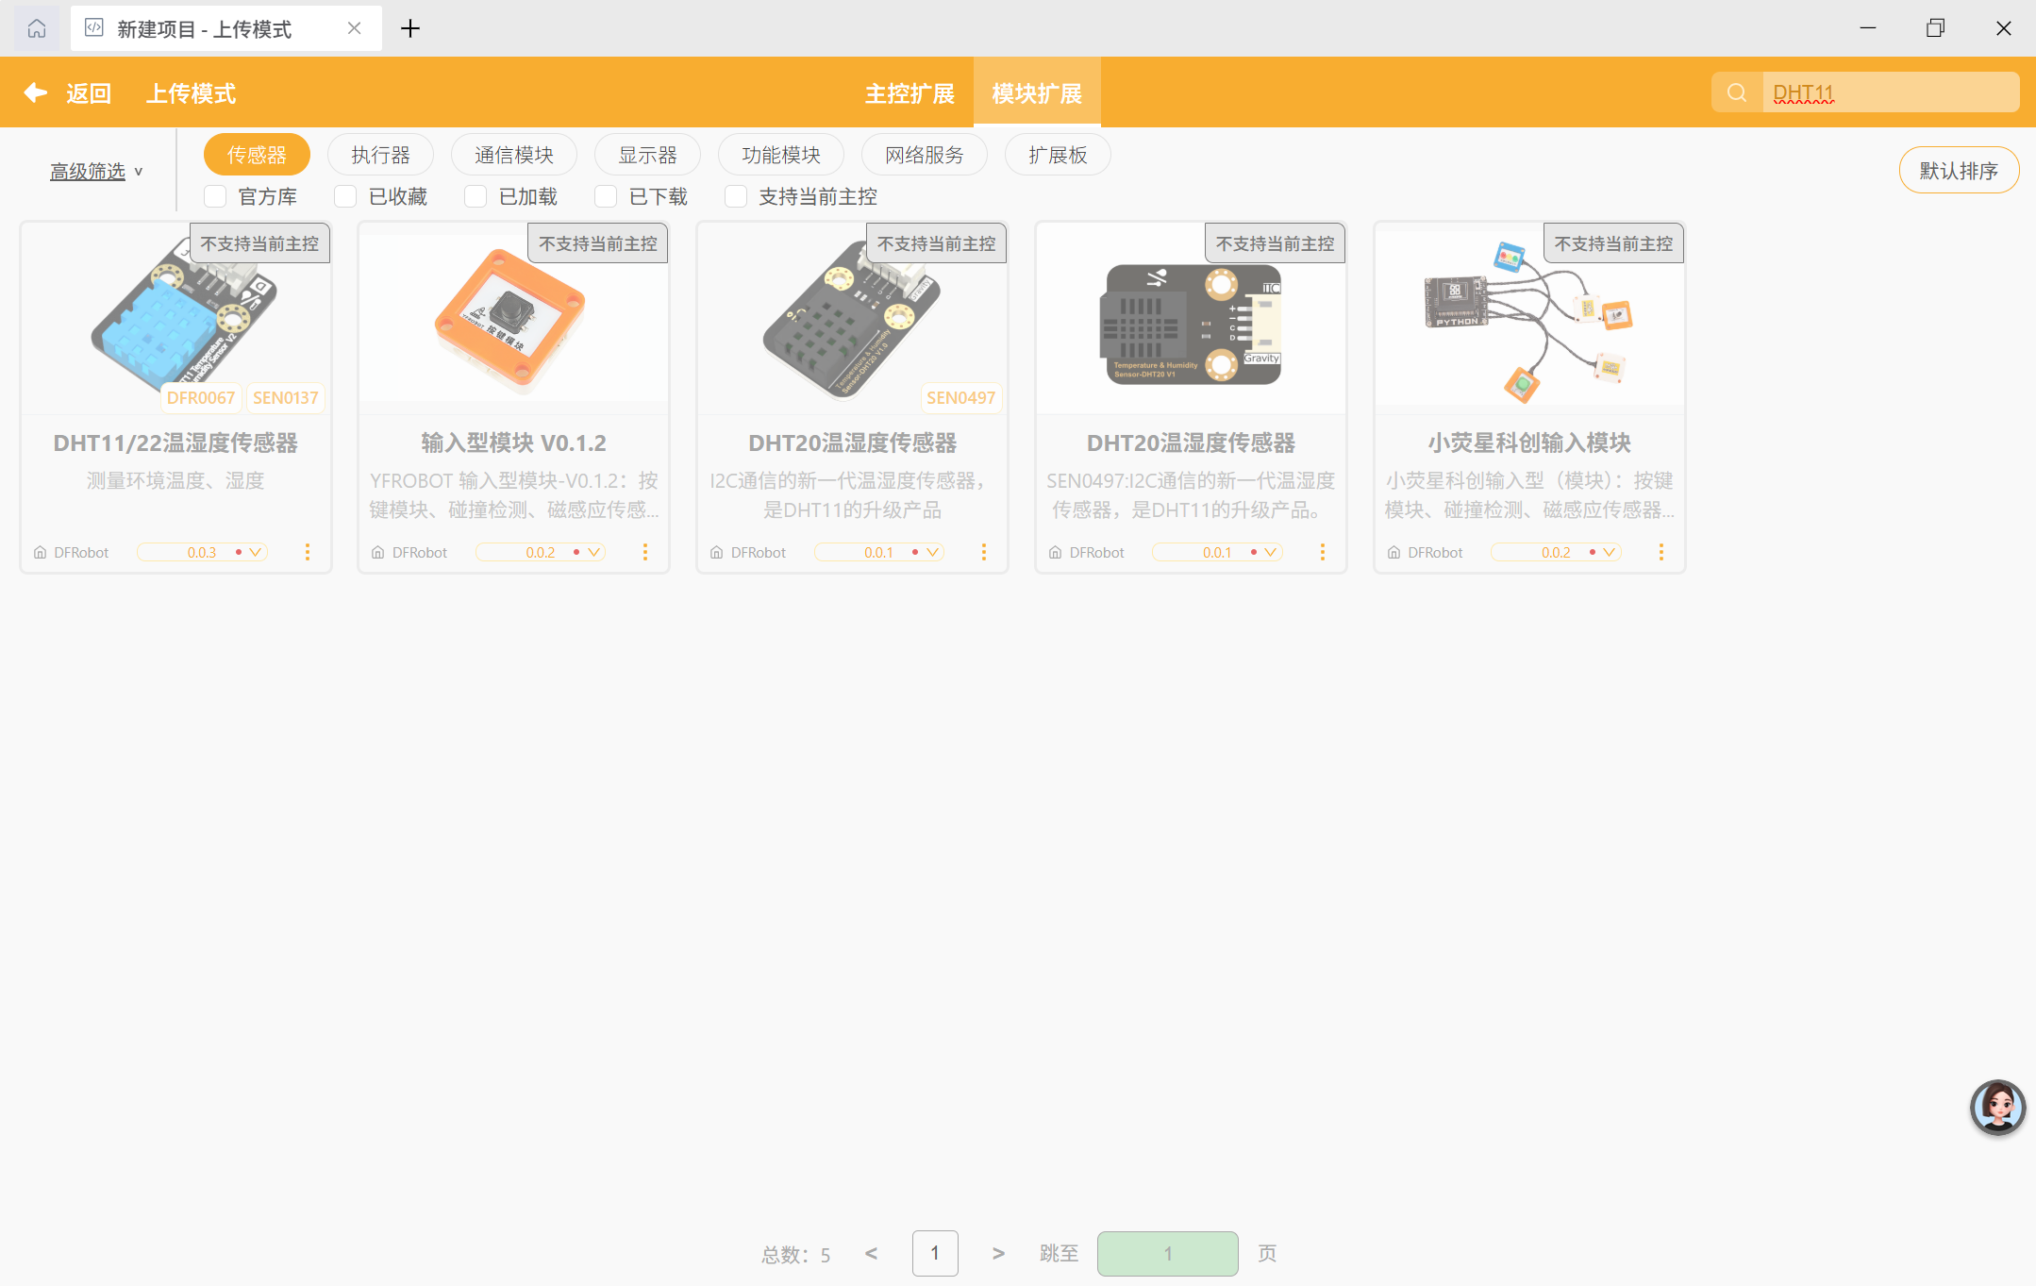
Task: Open version 0.0.2 dropdown on 输入型模块 card
Action: coord(541,552)
